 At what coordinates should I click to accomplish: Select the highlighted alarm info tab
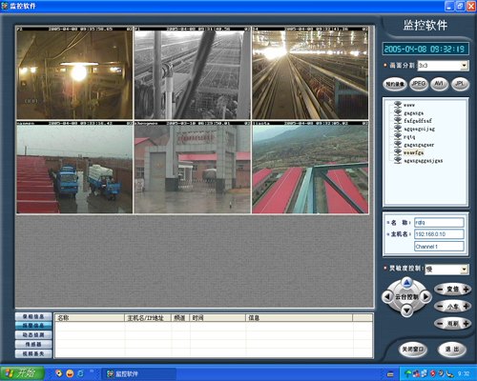[33, 326]
